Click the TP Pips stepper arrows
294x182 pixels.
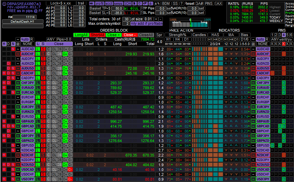[x=142, y=8]
